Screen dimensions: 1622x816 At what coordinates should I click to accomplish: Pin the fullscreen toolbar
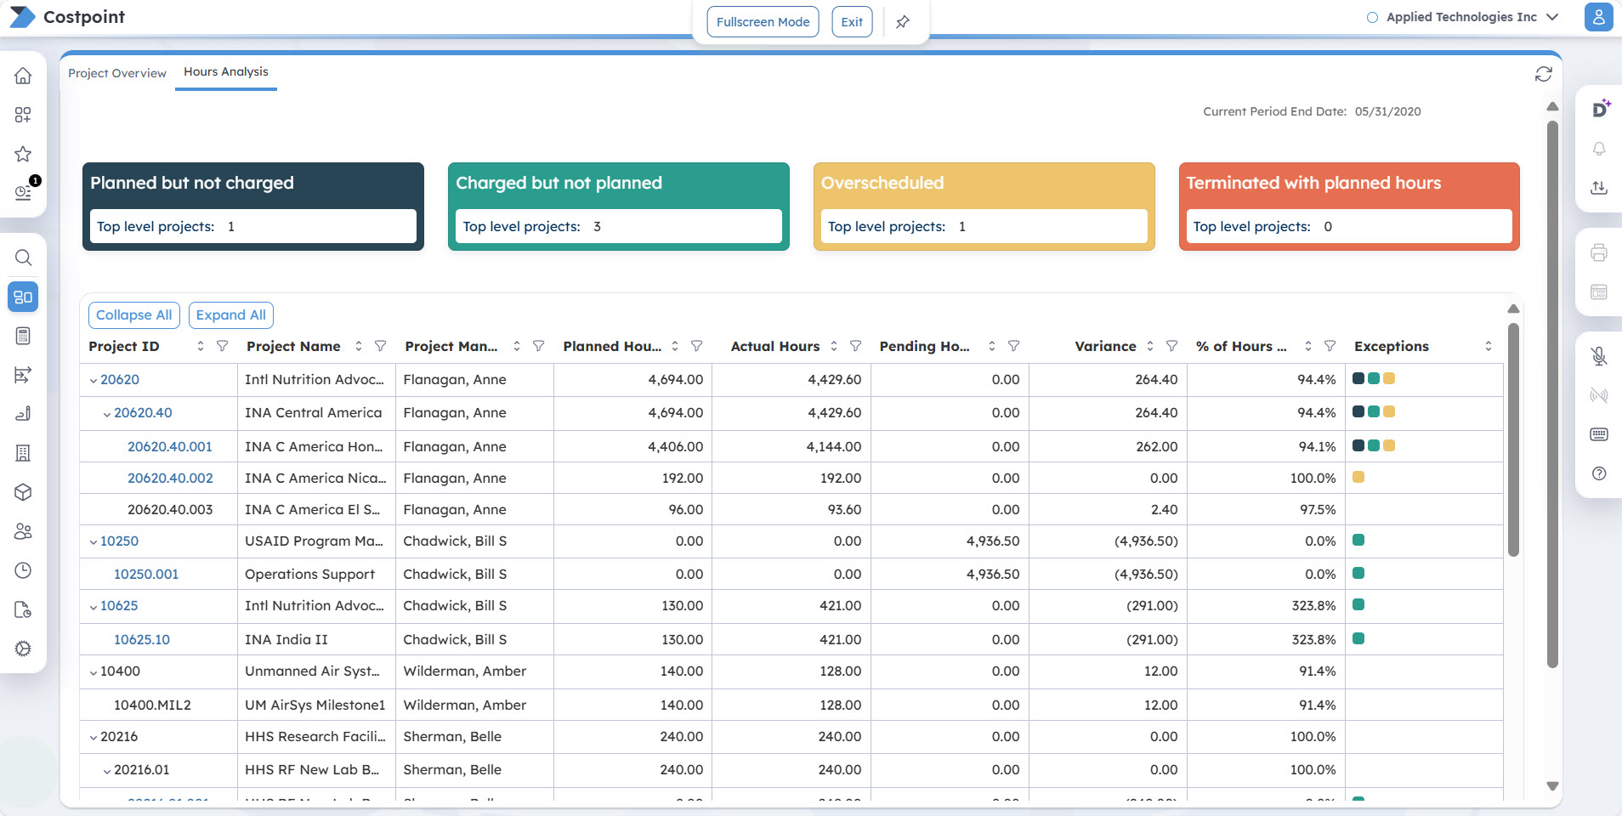[903, 22]
